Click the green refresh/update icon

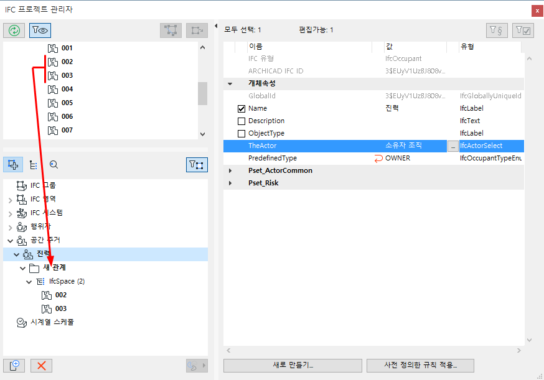pos(14,30)
